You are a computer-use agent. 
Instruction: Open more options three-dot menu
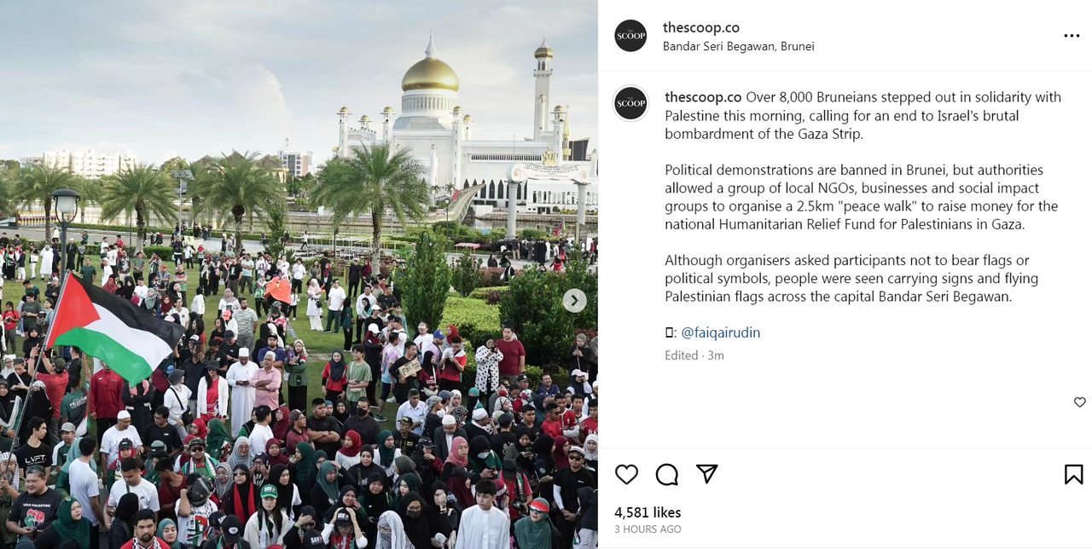click(1072, 36)
